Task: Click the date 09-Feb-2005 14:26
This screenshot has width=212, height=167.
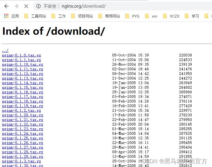Action: (x=130, y=101)
